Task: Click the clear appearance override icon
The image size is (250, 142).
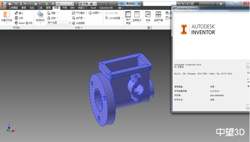Action: coord(104,3)
